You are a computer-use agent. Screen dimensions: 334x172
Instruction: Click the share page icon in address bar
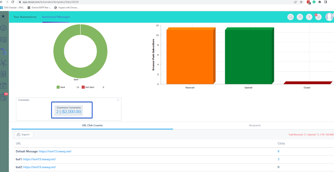pyautogui.click(x=296, y=2)
